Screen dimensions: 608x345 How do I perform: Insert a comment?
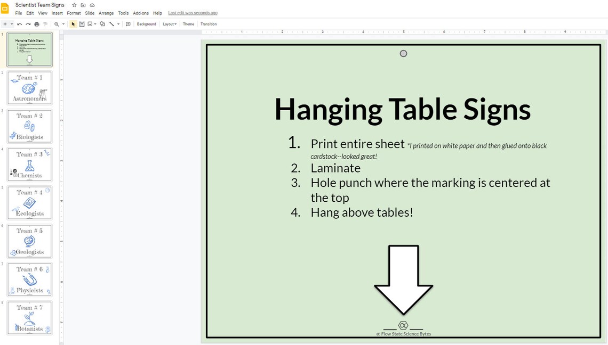(128, 24)
